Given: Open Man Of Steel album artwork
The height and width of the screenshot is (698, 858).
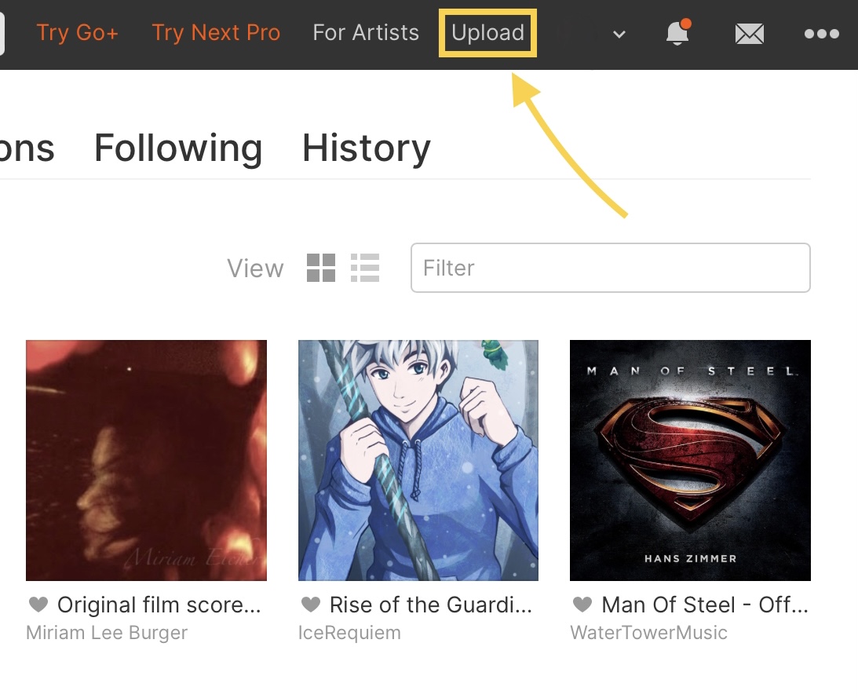Looking at the screenshot, I should click(690, 460).
